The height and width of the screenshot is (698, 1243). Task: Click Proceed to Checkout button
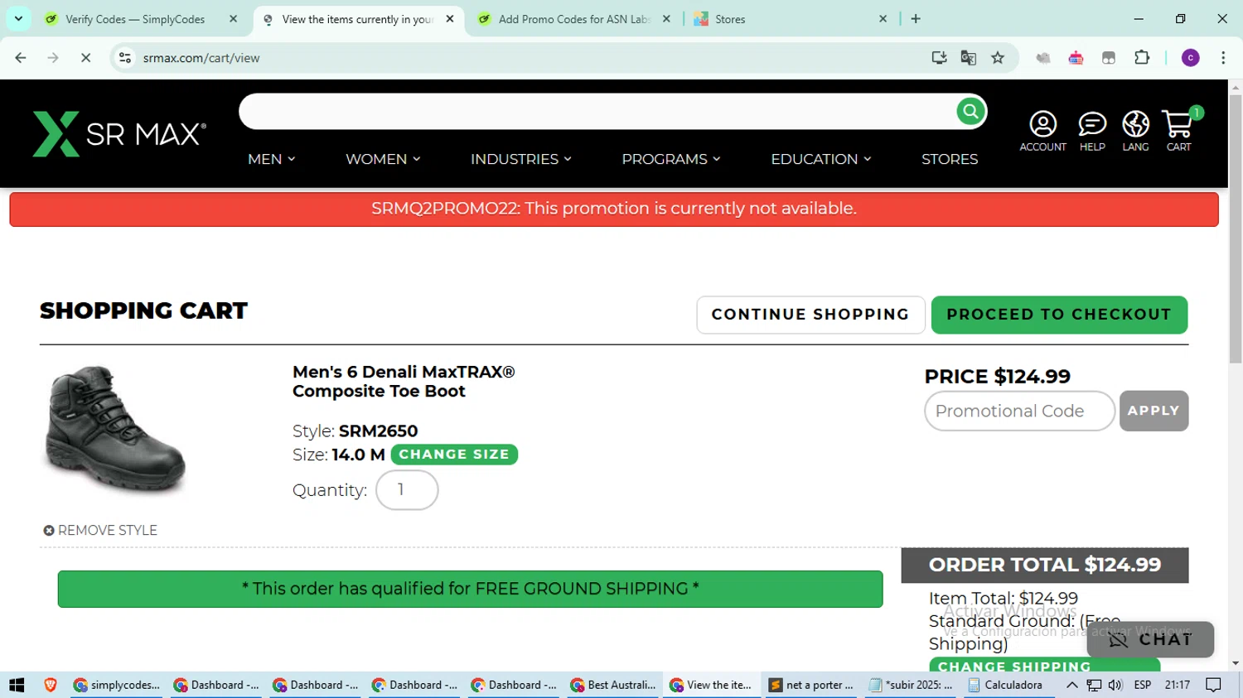point(1059,315)
